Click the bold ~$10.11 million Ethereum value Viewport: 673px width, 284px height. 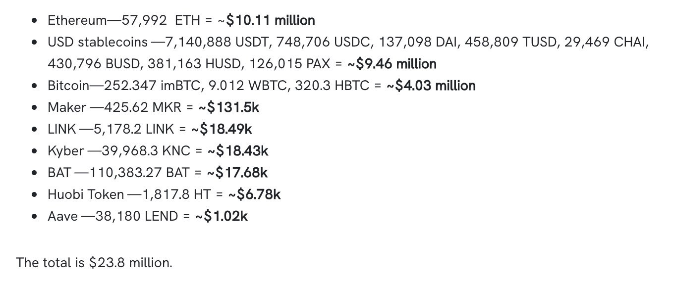[x=266, y=20]
